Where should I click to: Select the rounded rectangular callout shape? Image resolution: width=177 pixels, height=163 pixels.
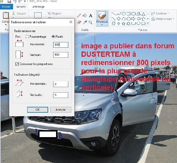134,24
